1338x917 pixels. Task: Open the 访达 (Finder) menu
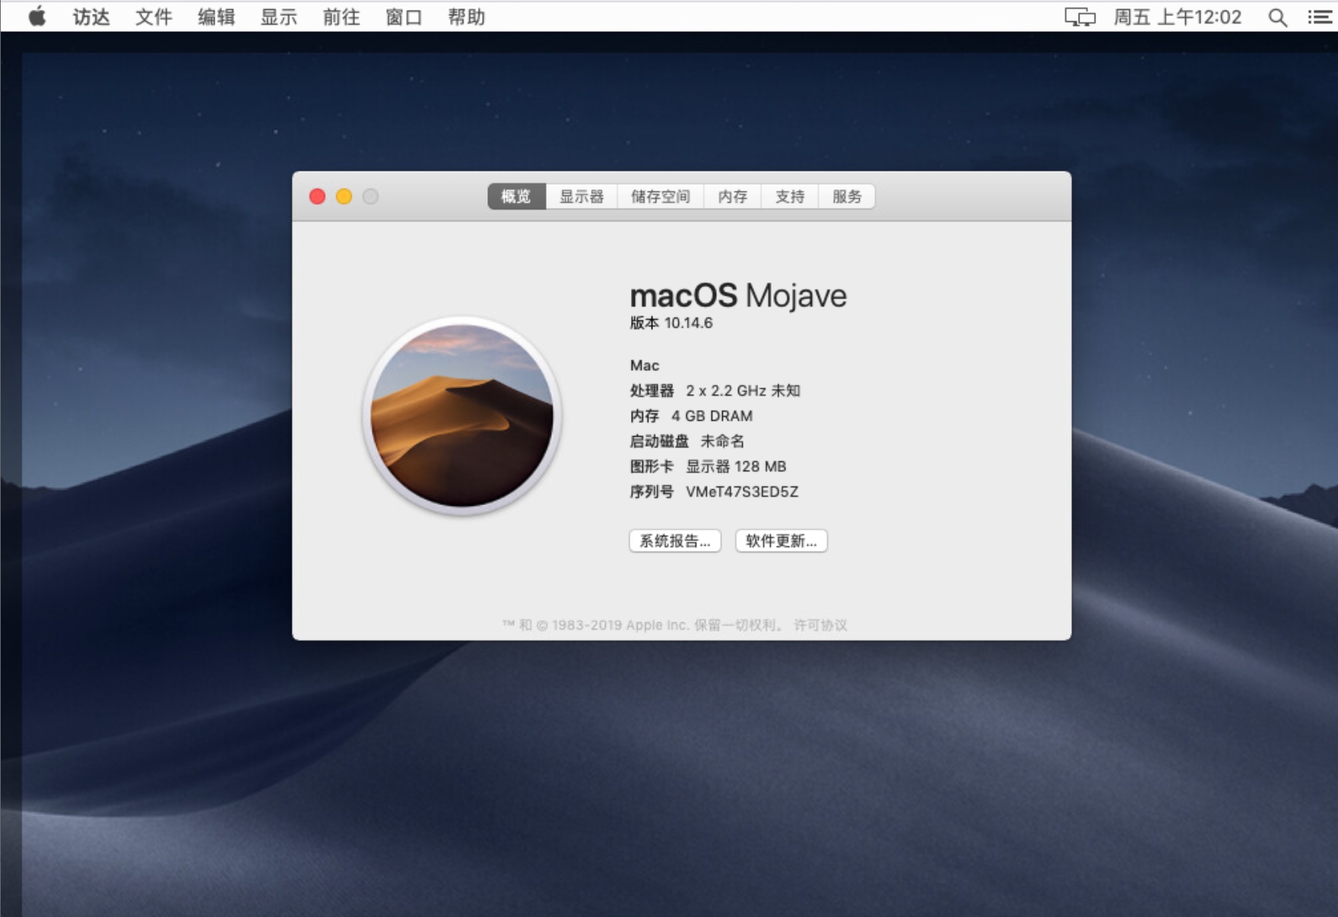[91, 17]
